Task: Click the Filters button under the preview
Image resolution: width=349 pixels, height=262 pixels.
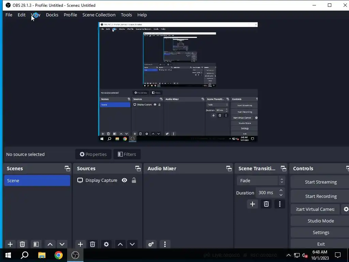Action: [127, 154]
